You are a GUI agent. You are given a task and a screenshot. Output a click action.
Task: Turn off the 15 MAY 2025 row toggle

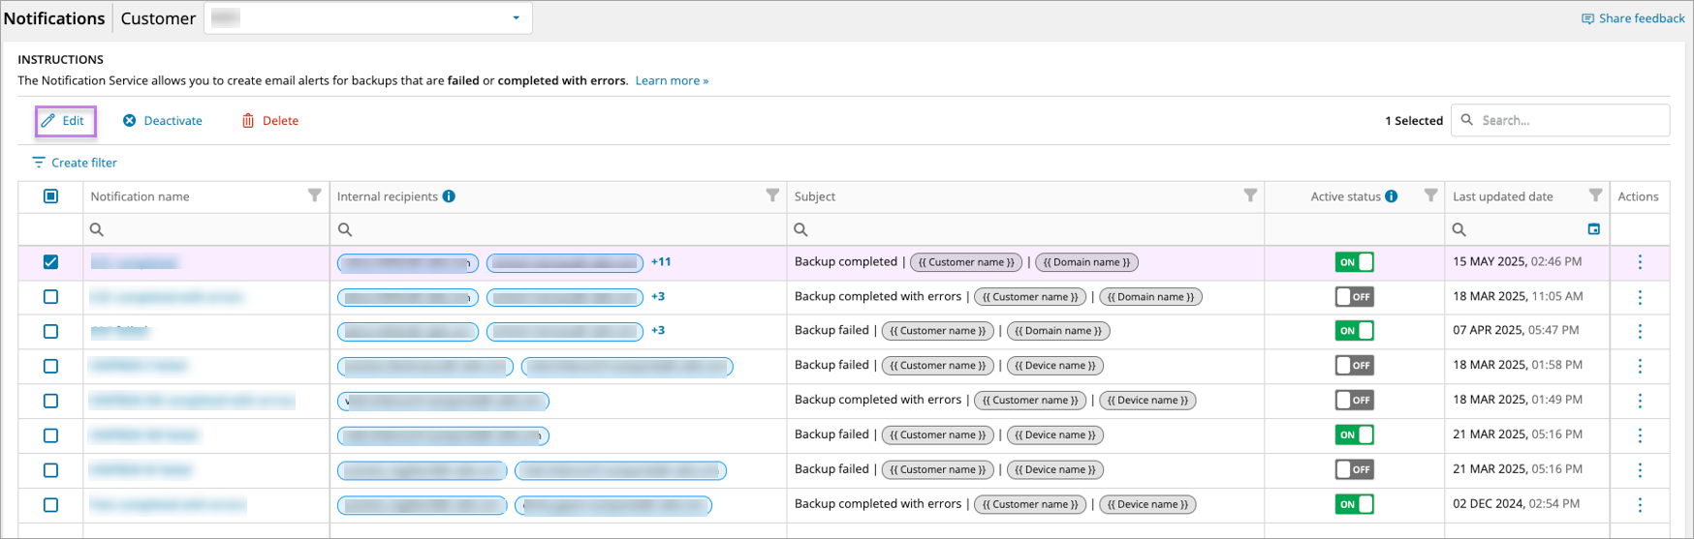coord(1354,262)
